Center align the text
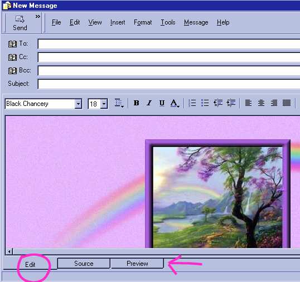Image resolution: width=300 pixels, height=282 pixels. click(261, 103)
